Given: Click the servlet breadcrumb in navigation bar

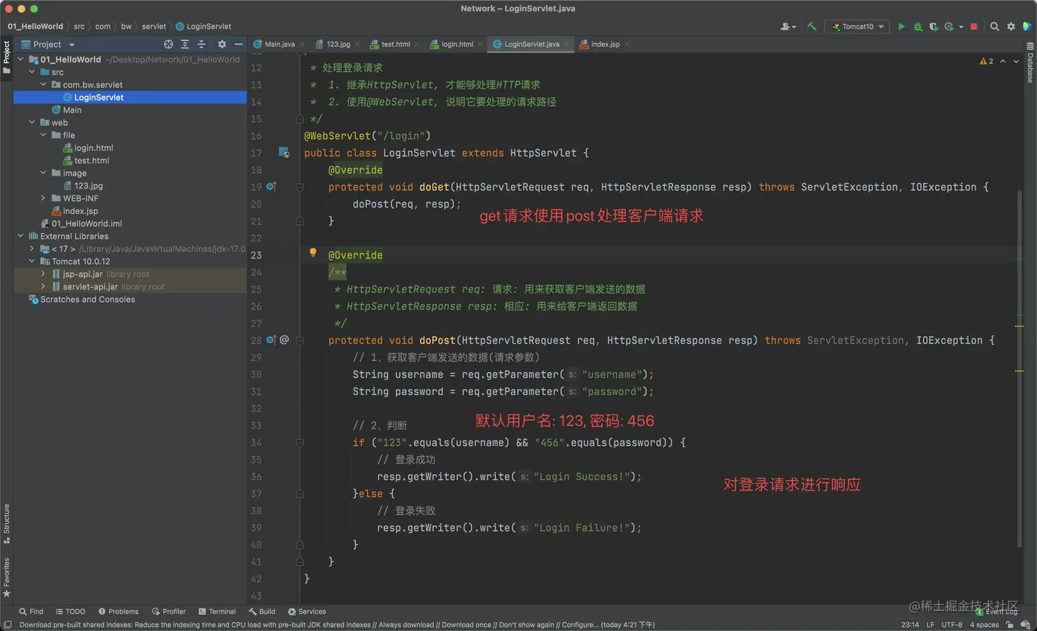Looking at the screenshot, I should click(154, 27).
